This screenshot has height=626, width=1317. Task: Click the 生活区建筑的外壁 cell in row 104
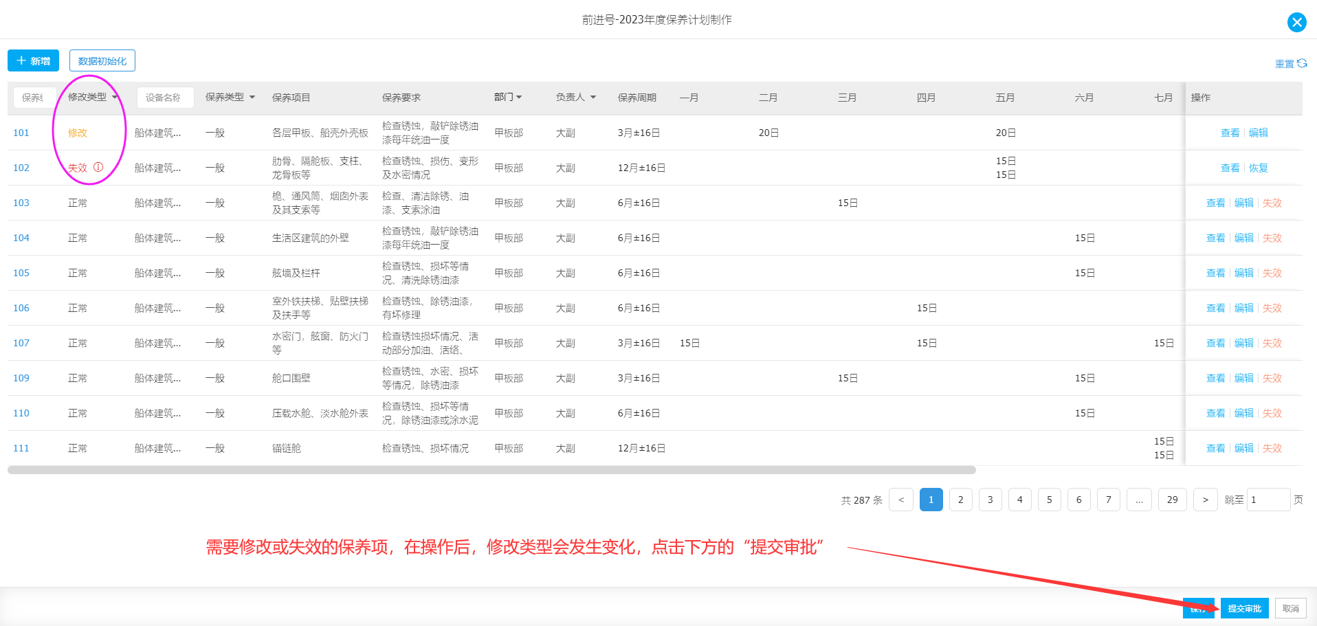pyautogui.click(x=310, y=238)
